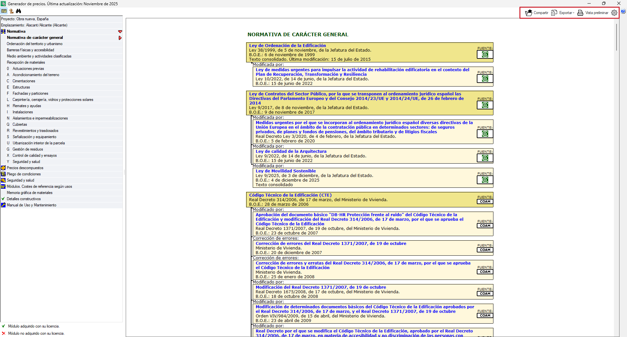
Task: Open Corrección de errores del Real Decreto 1371/2007 link
Action: [331, 244]
